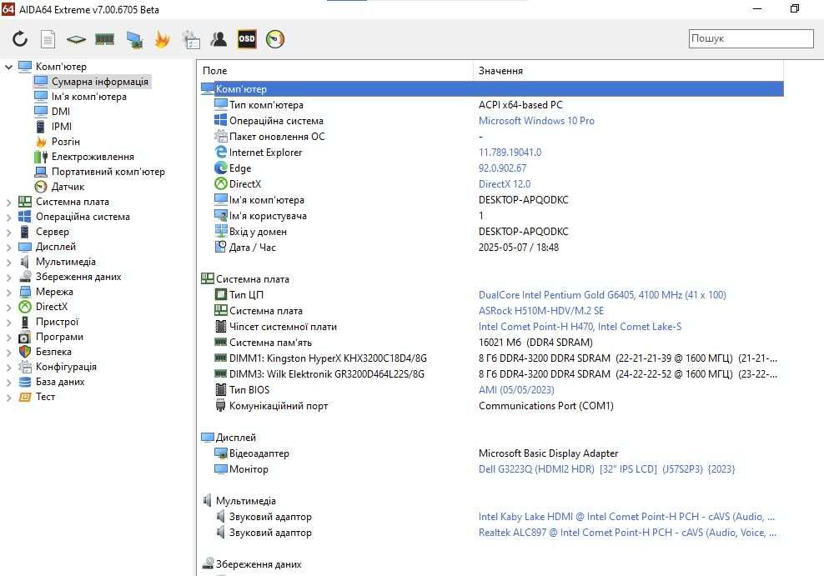824x576 pixels.
Task: Select the Відеоадаптер row
Action: [x=492, y=453]
